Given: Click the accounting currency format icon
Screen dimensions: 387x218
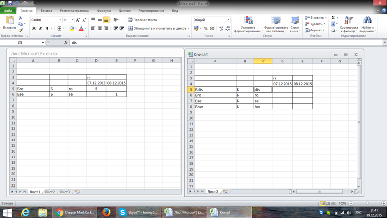Looking at the screenshot, I should (x=196, y=28).
